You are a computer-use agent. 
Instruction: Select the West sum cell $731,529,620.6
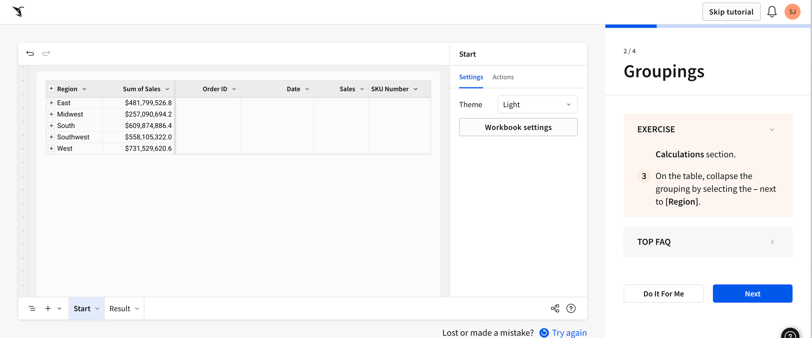pyautogui.click(x=138, y=148)
